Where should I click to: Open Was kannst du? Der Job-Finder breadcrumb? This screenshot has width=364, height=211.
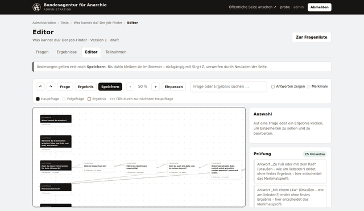[98, 23]
